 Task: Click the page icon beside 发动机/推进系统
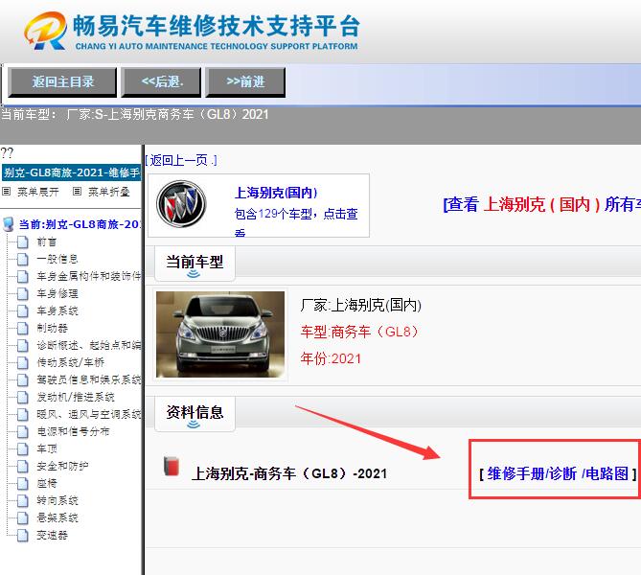point(22,397)
